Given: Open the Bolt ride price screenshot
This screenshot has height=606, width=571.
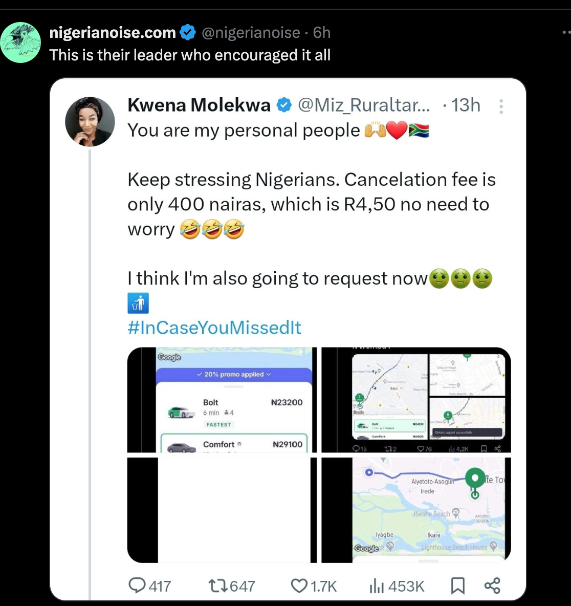Looking at the screenshot, I should point(222,400).
